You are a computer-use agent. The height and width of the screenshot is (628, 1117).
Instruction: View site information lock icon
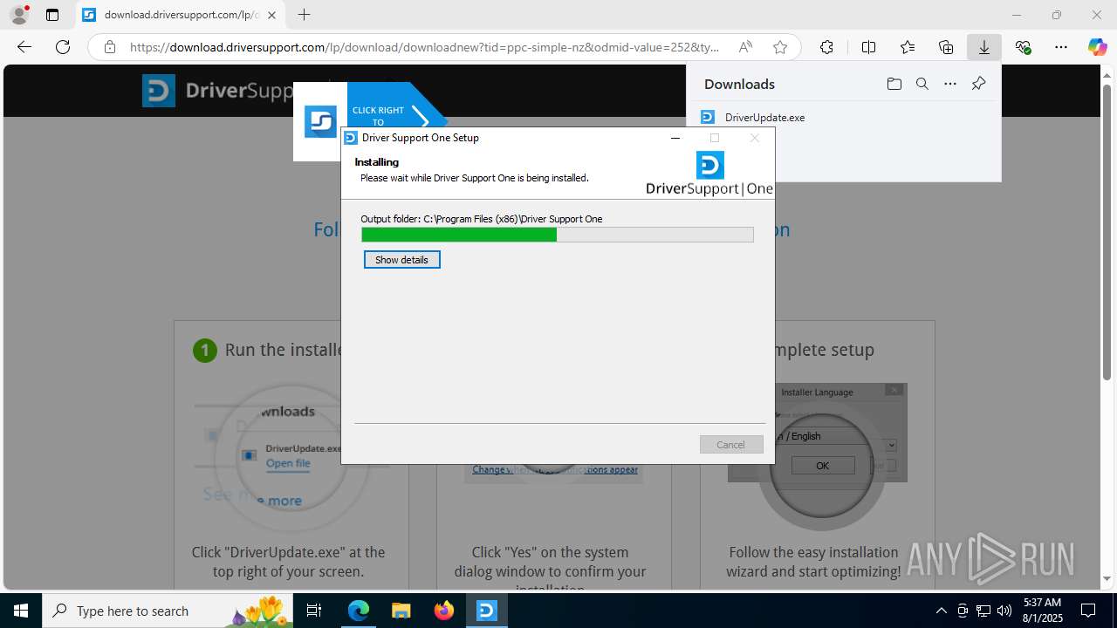click(x=109, y=47)
